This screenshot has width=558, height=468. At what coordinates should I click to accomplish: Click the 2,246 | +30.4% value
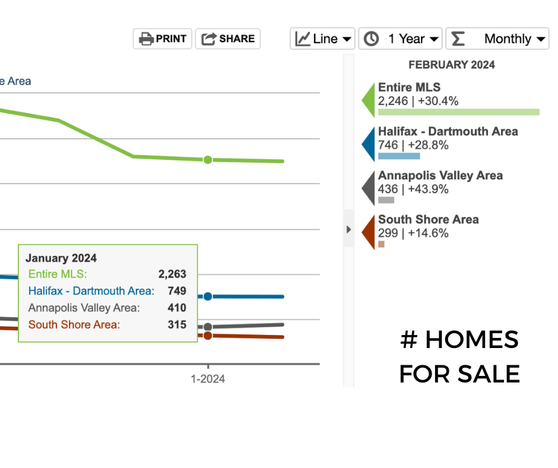[x=418, y=101]
